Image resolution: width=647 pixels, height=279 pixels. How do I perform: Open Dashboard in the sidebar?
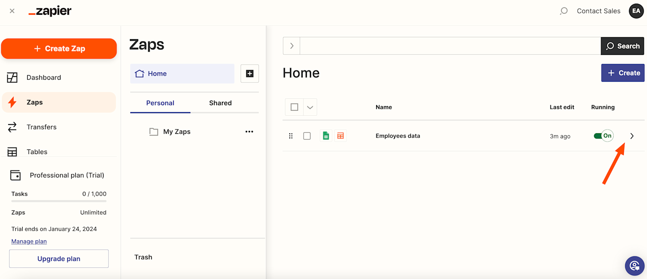click(59, 77)
